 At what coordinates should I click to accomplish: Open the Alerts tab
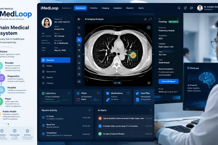point(141,8)
